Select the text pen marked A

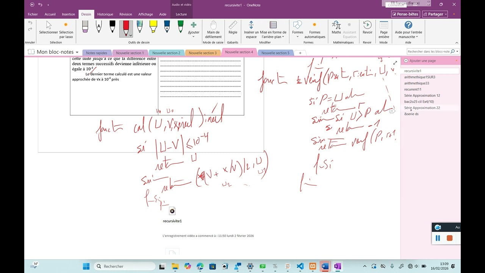(x=99, y=26)
